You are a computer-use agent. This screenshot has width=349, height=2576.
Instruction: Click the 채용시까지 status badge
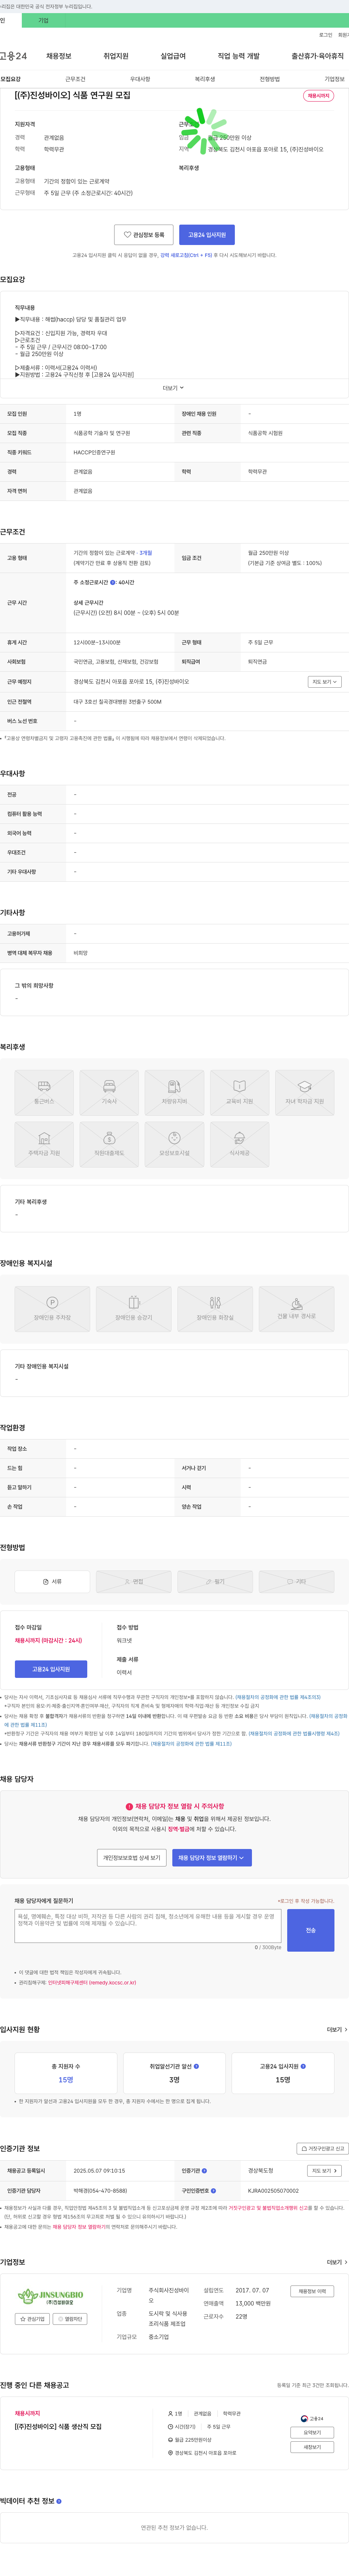click(319, 96)
